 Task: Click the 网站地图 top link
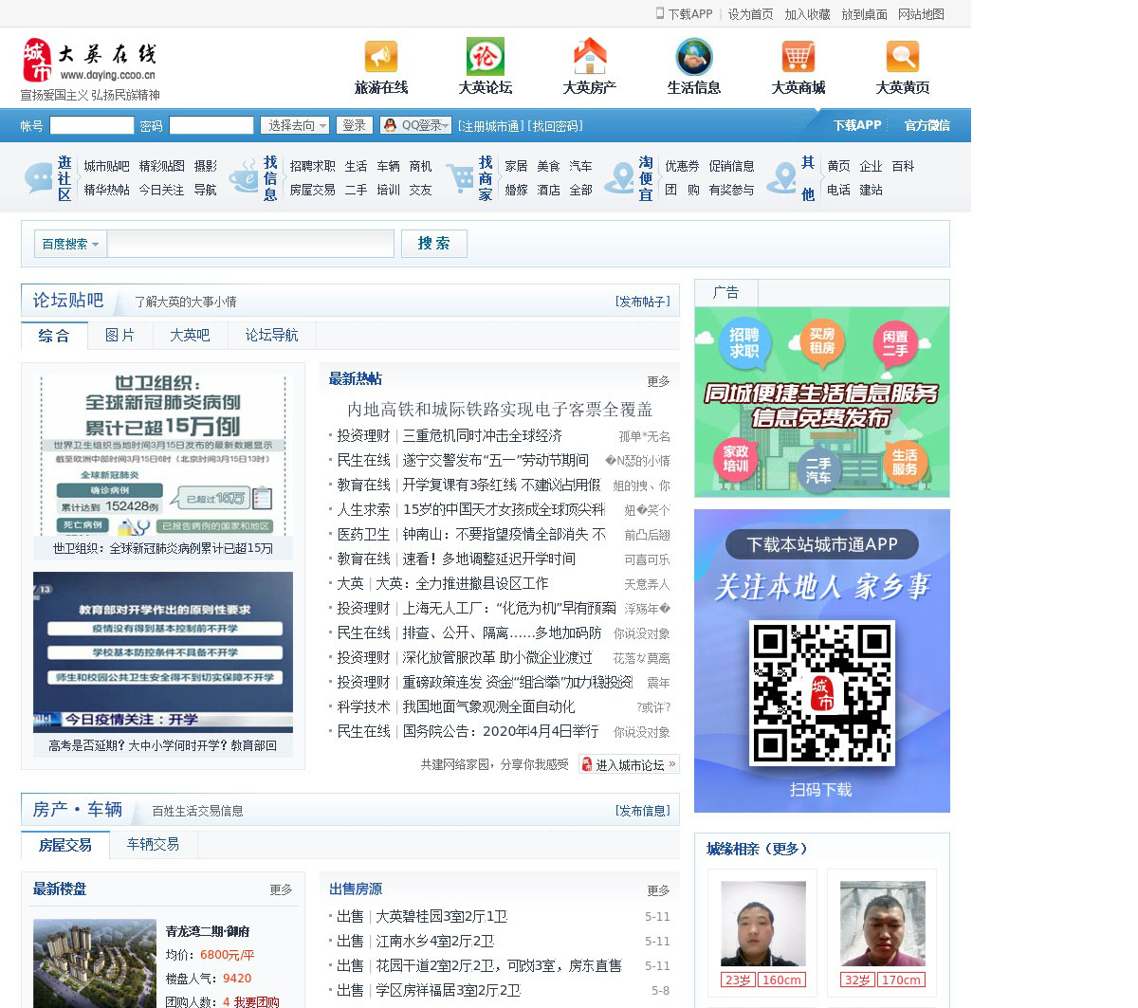tap(921, 14)
